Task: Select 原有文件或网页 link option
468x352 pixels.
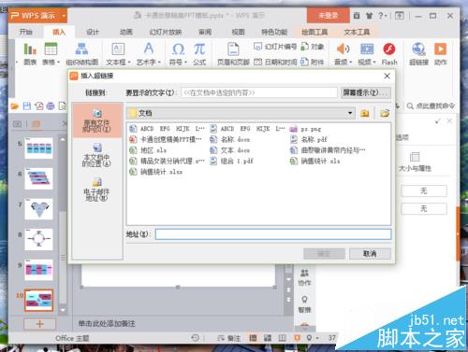Action: [96, 121]
